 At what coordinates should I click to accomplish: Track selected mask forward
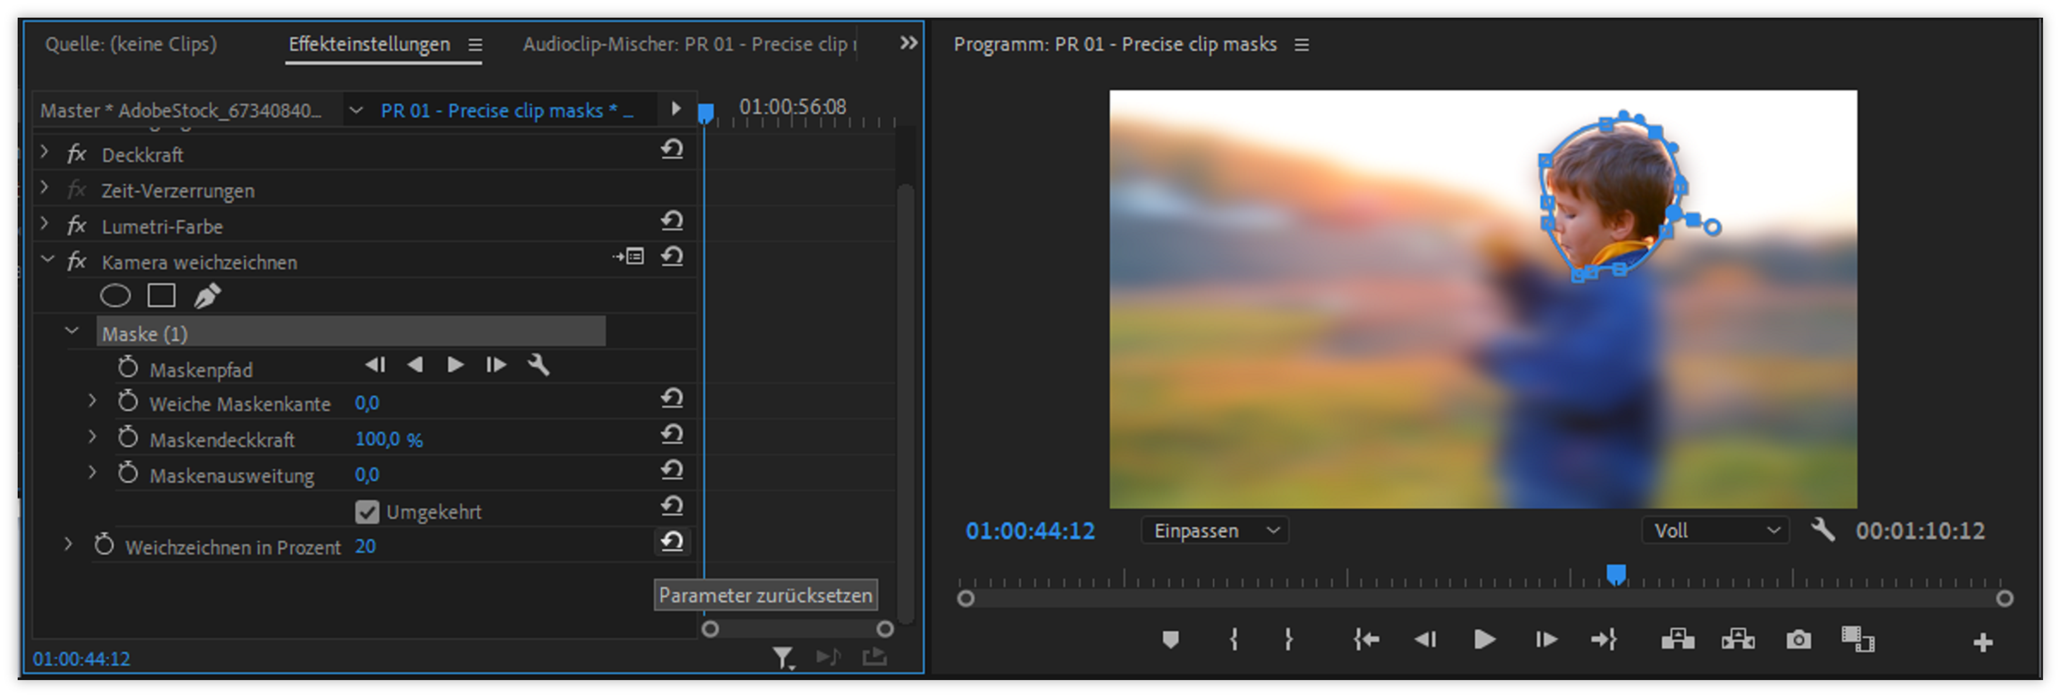(455, 365)
